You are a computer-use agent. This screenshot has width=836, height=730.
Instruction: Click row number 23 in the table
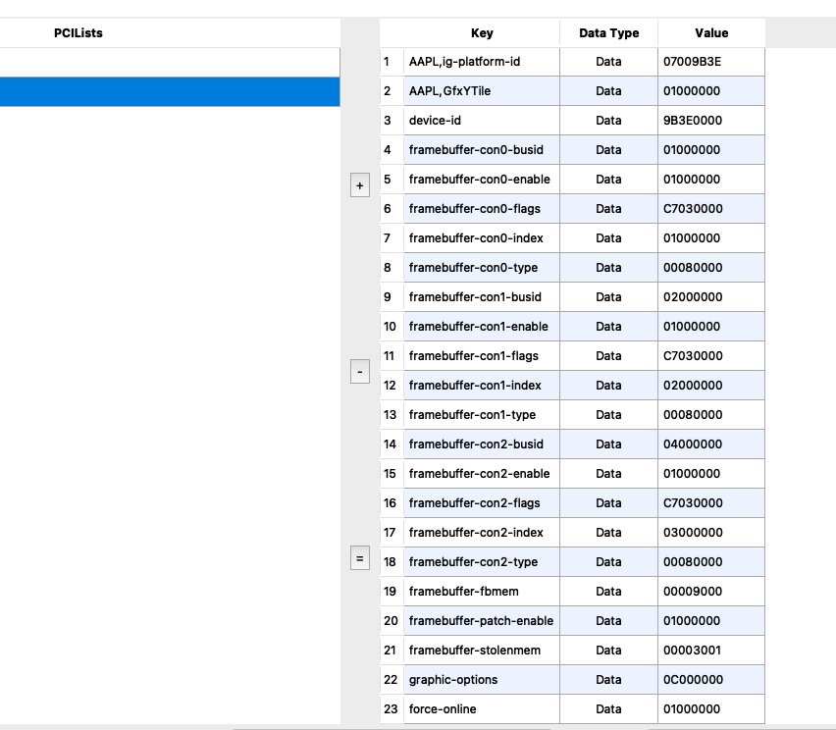point(392,709)
